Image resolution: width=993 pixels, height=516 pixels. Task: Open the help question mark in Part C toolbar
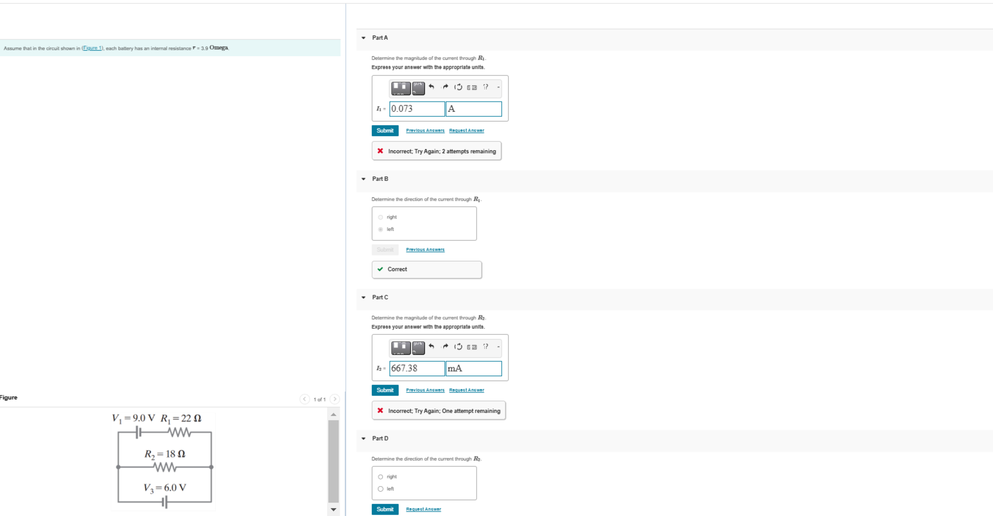pos(486,346)
